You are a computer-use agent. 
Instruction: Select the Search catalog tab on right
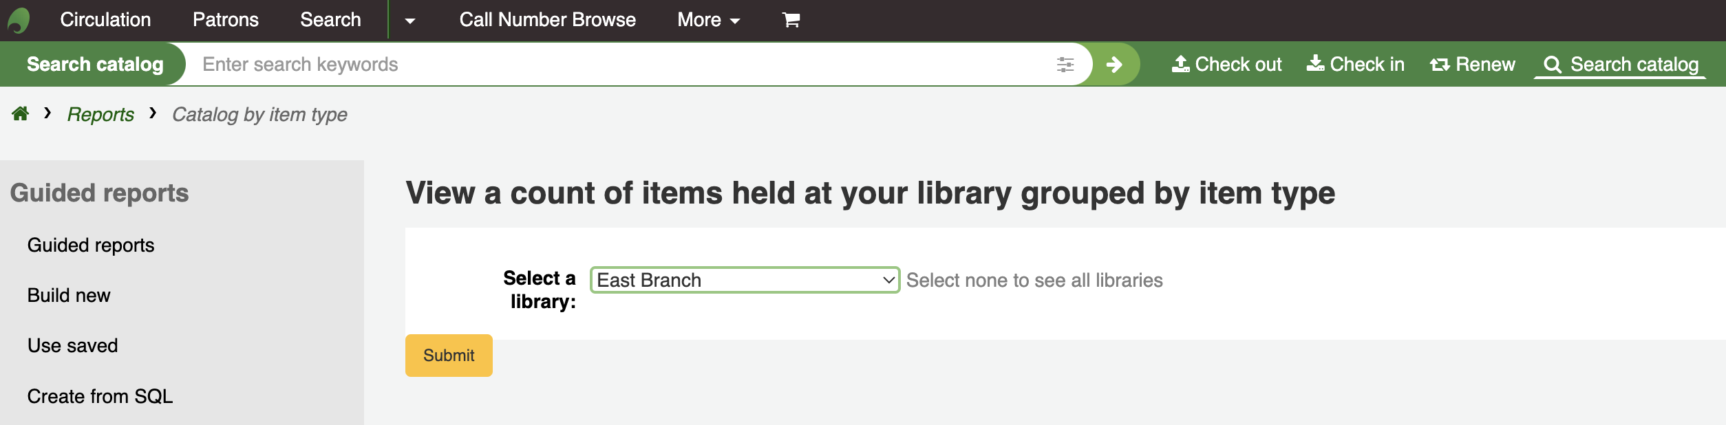tap(1620, 65)
